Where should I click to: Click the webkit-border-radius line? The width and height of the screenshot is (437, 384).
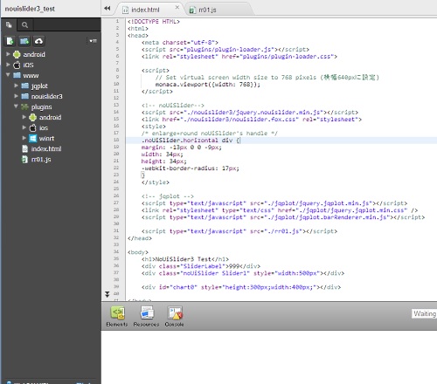click(190, 168)
